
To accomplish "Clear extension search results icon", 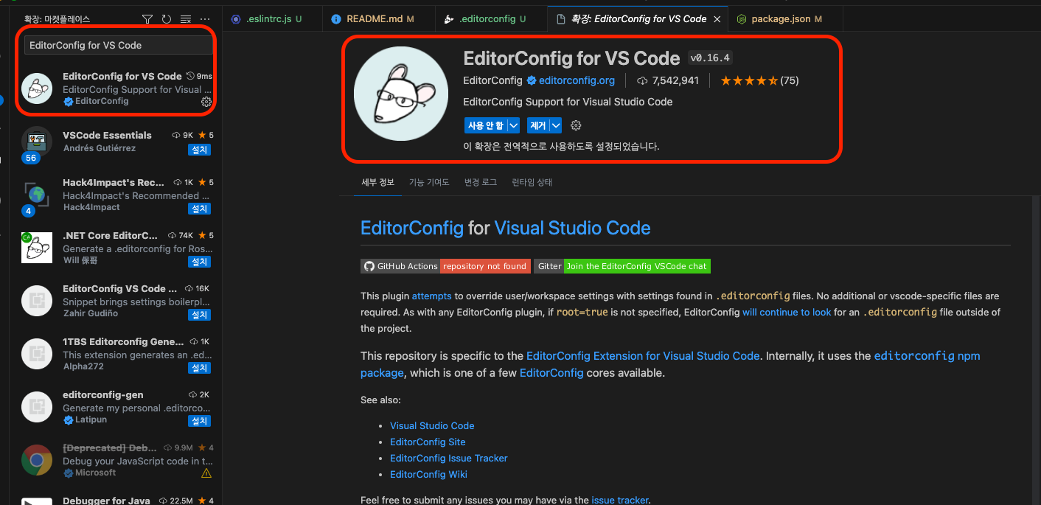I will [186, 19].
